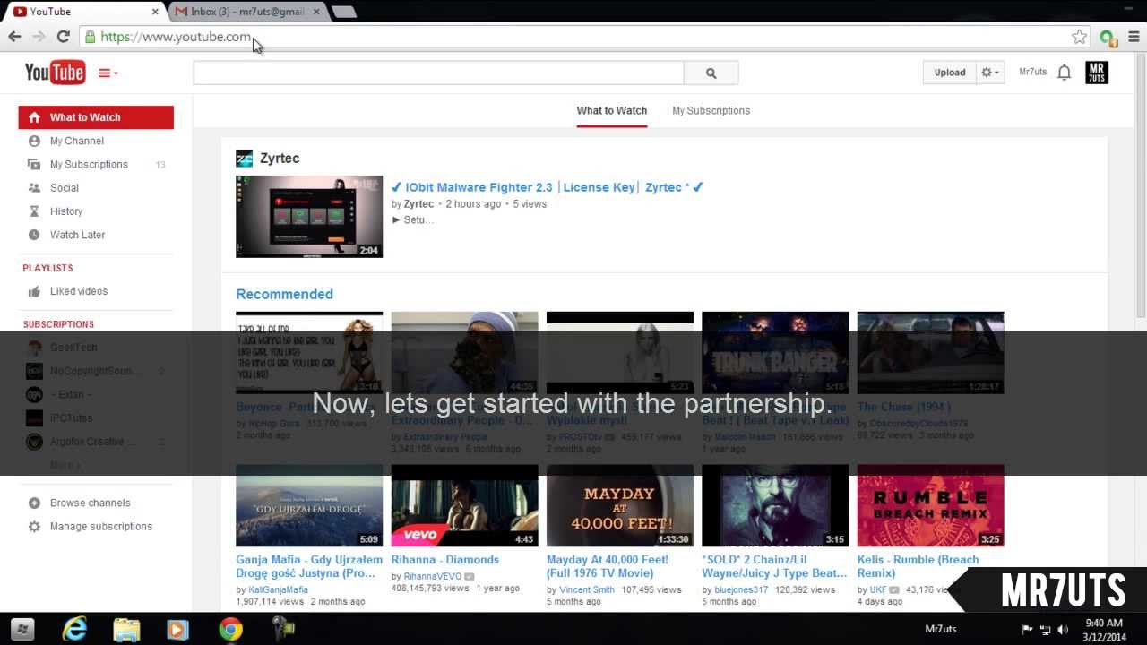The height and width of the screenshot is (645, 1147).
Task: Open media player taskbar icon
Action: pyautogui.click(x=177, y=630)
